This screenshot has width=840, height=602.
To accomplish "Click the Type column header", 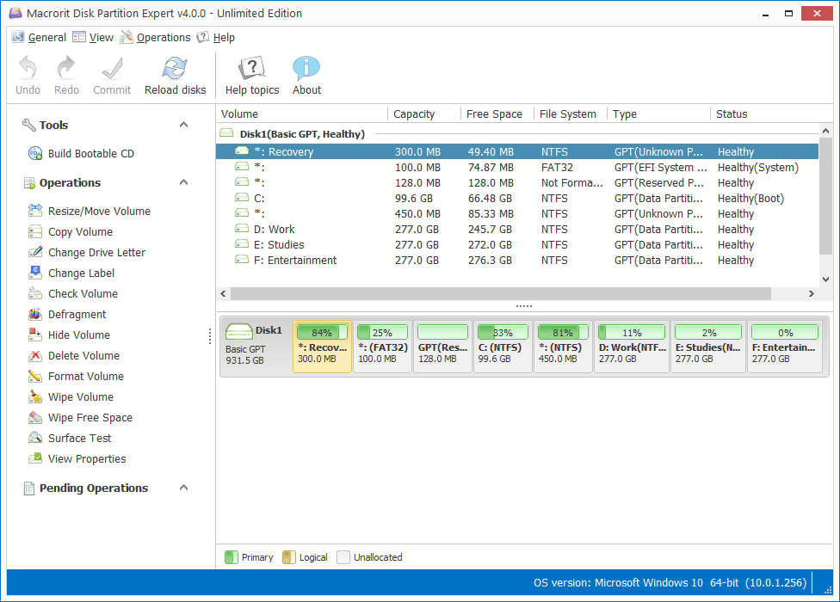I will coord(659,114).
